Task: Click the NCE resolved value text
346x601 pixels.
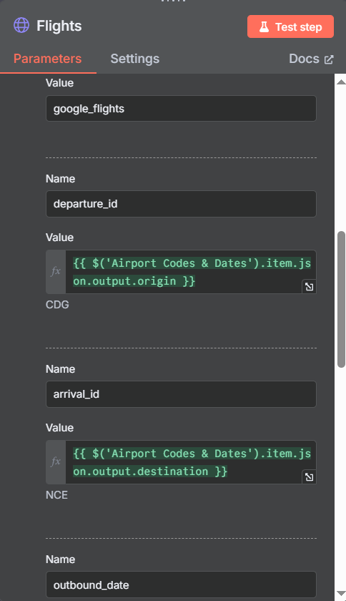Action: (56, 495)
